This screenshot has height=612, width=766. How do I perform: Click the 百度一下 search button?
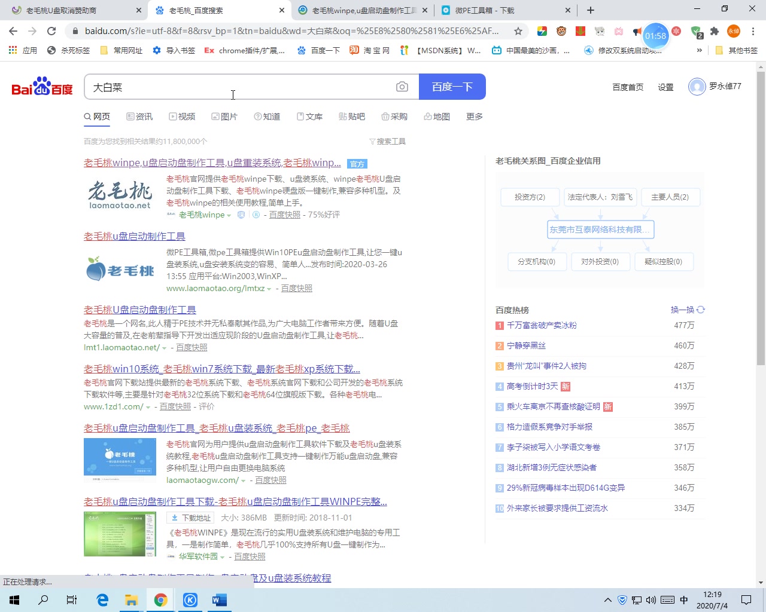(452, 87)
